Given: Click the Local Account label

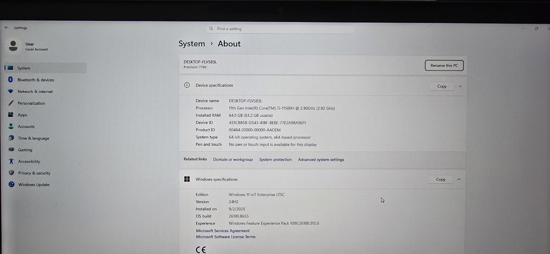Looking at the screenshot, I should [x=36, y=49].
